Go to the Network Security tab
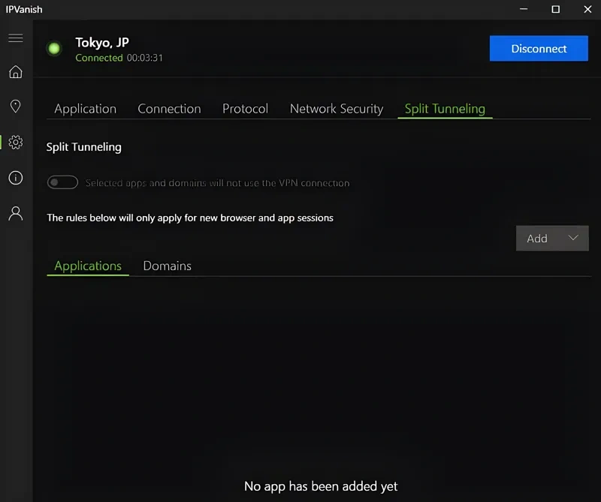Viewport: 601px width, 502px height. [336, 109]
